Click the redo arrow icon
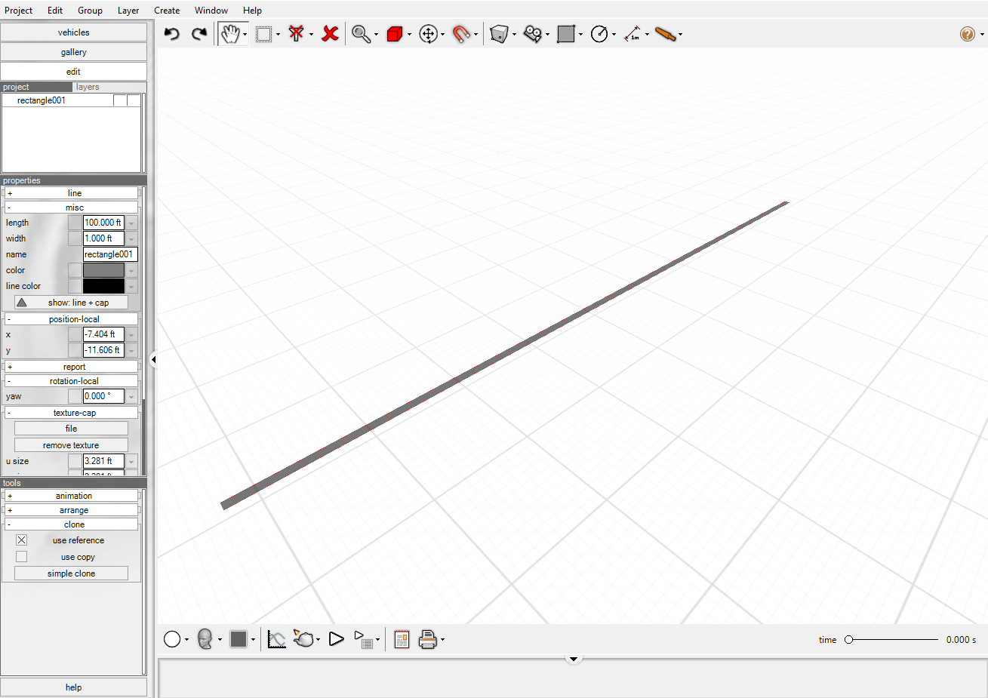This screenshot has height=698, width=988. pyautogui.click(x=199, y=34)
